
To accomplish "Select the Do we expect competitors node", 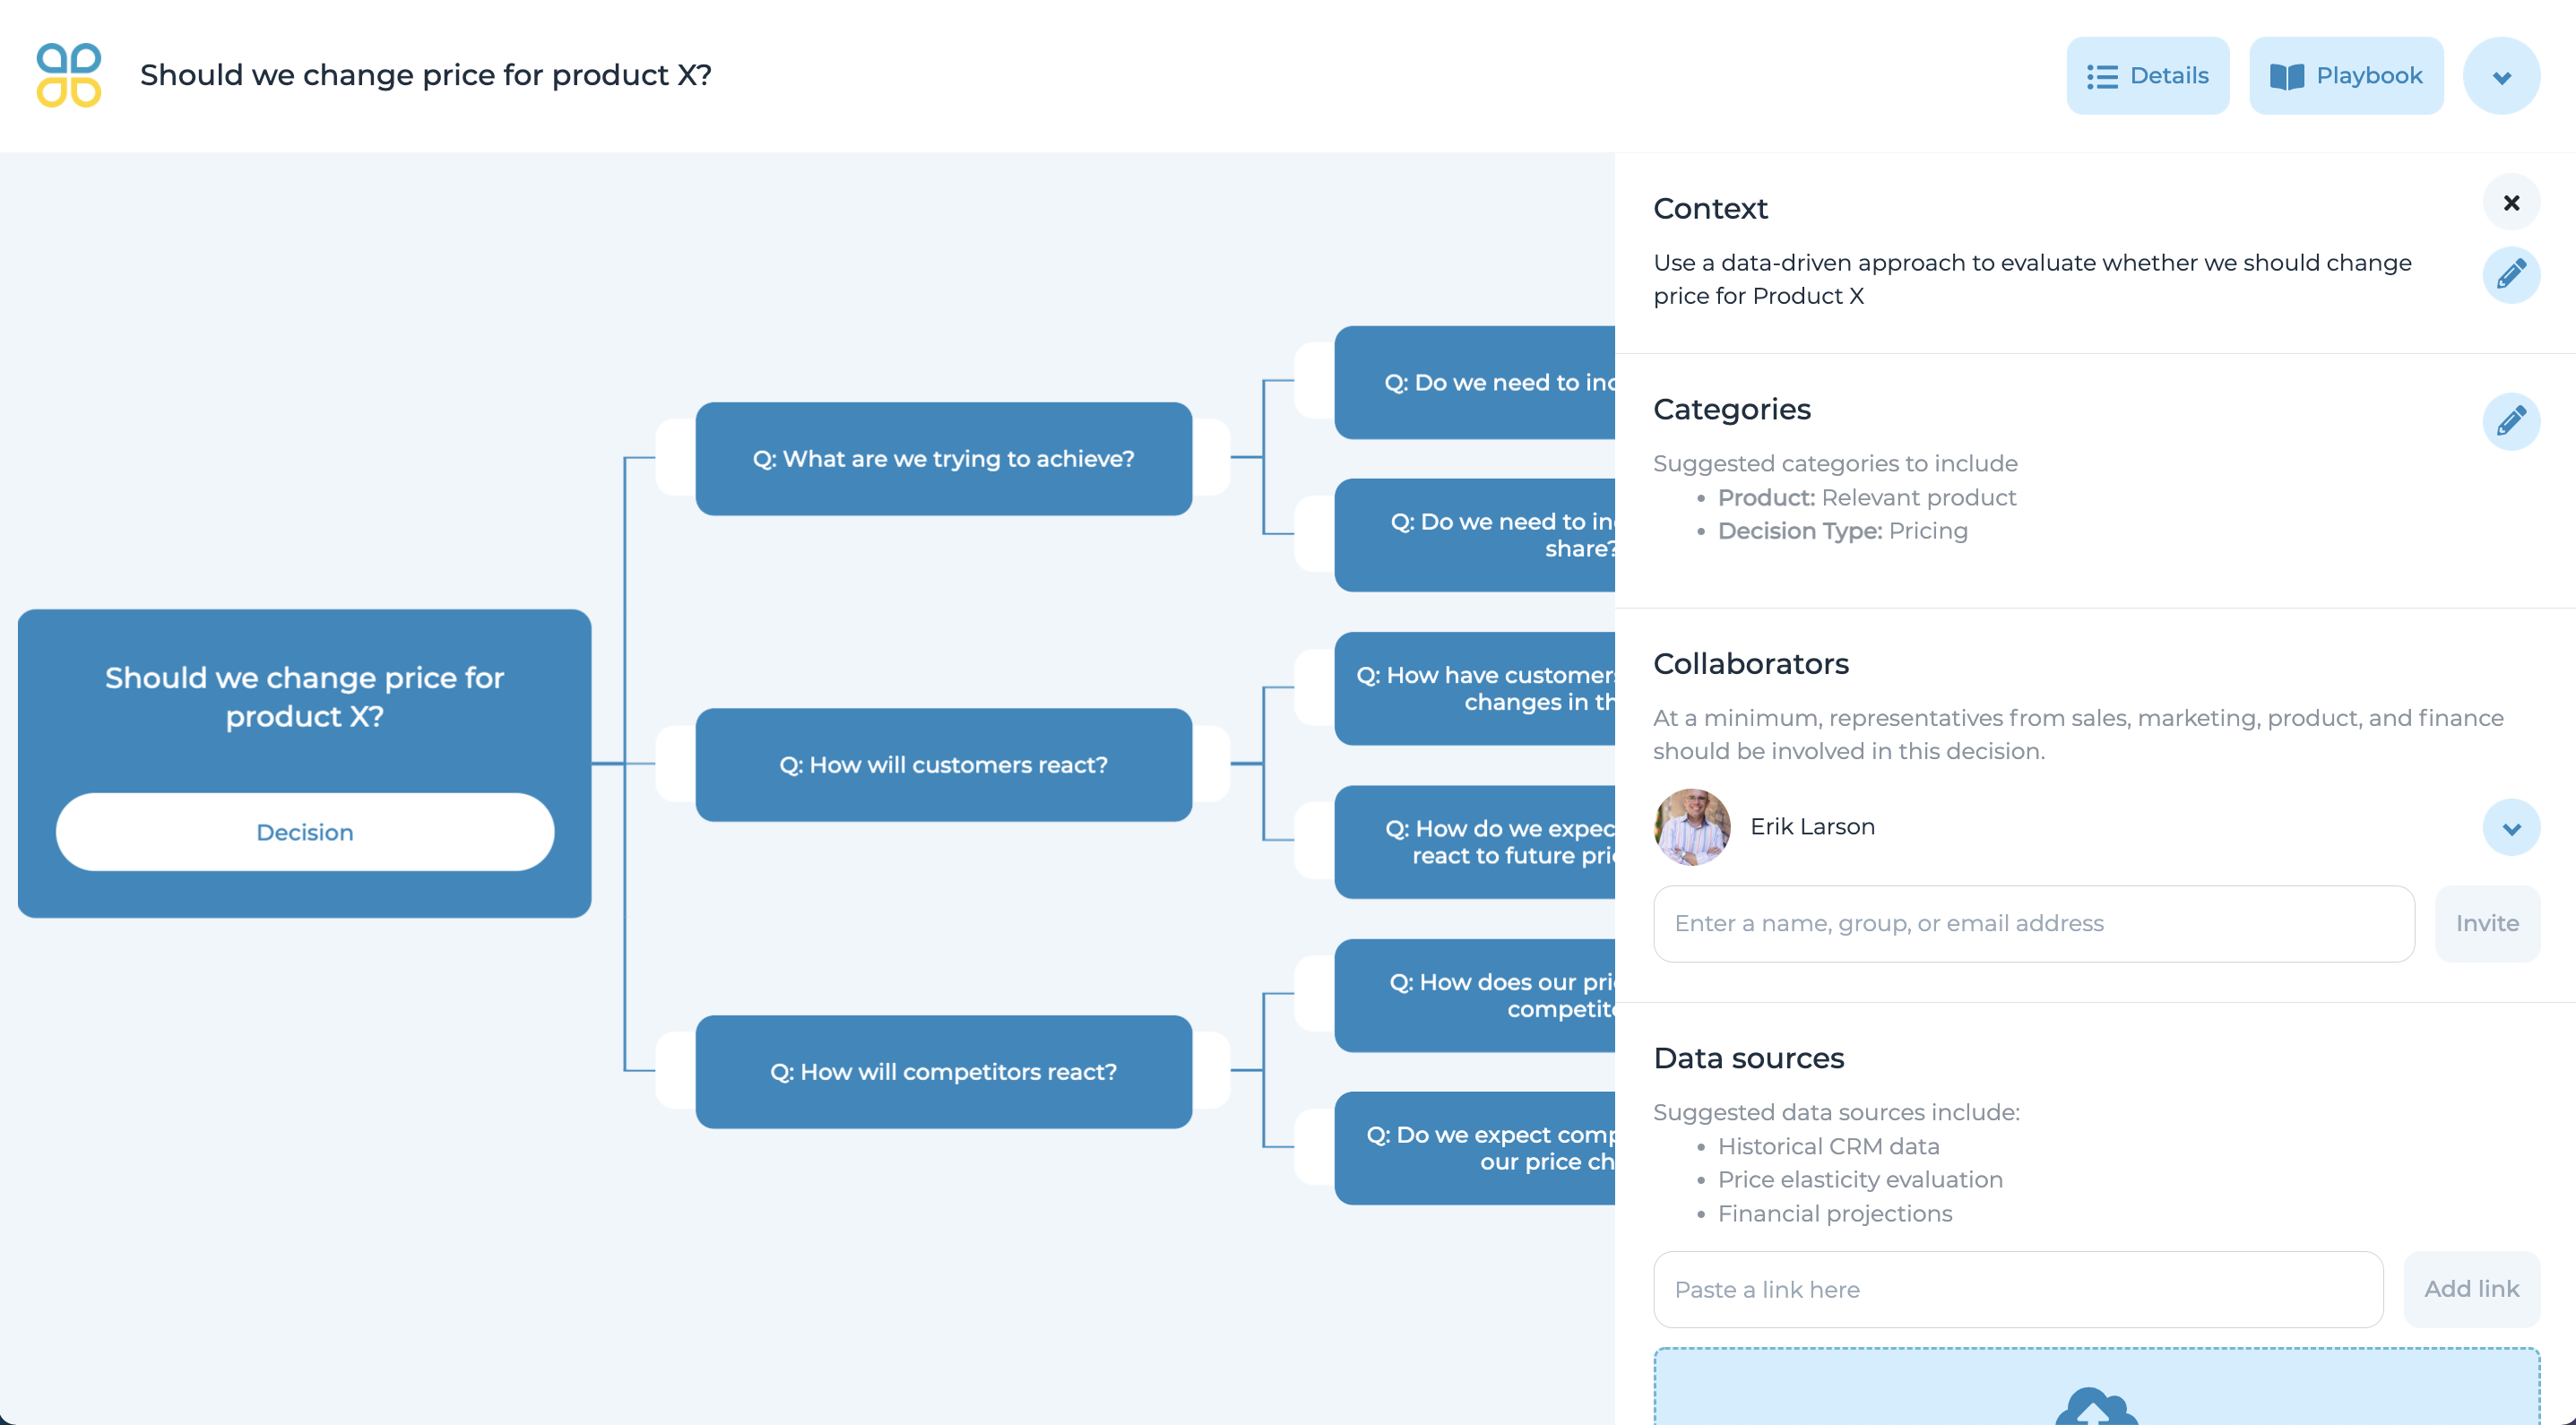I will click(1474, 1148).
